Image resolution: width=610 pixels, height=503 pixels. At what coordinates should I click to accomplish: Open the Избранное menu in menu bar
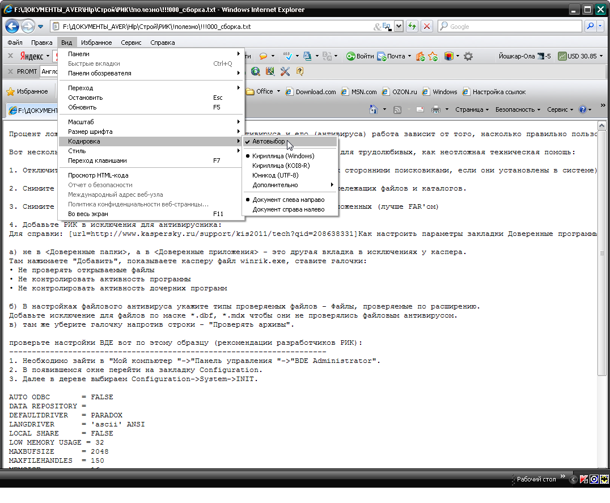[96, 43]
